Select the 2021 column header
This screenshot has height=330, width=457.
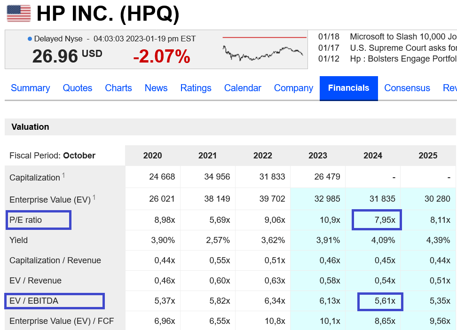click(x=207, y=156)
